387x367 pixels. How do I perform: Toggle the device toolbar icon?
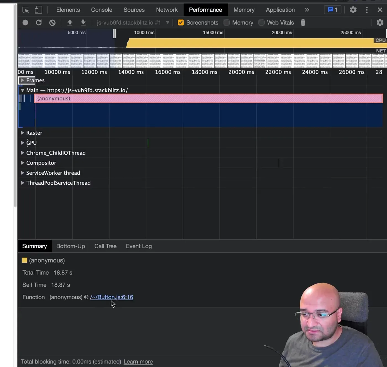(38, 10)
